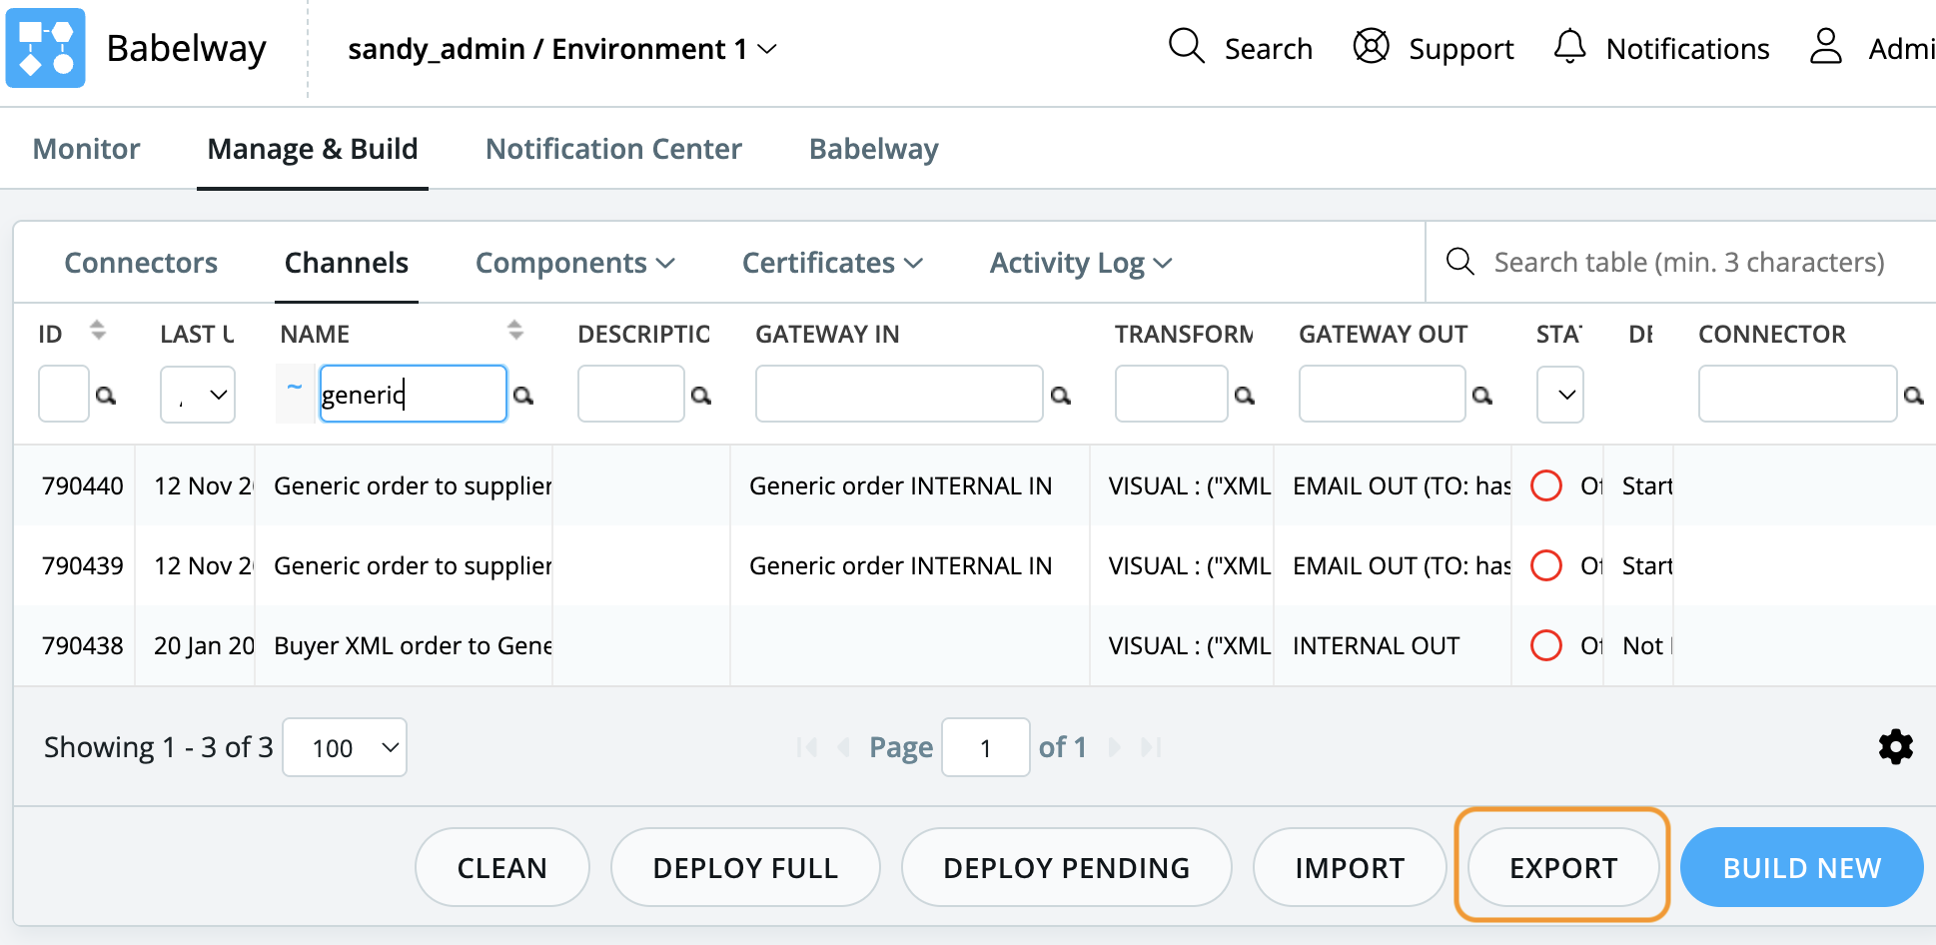Expand the Certificates dropdown menu
The image size is (1936, 945).
[x=832, y=263]
